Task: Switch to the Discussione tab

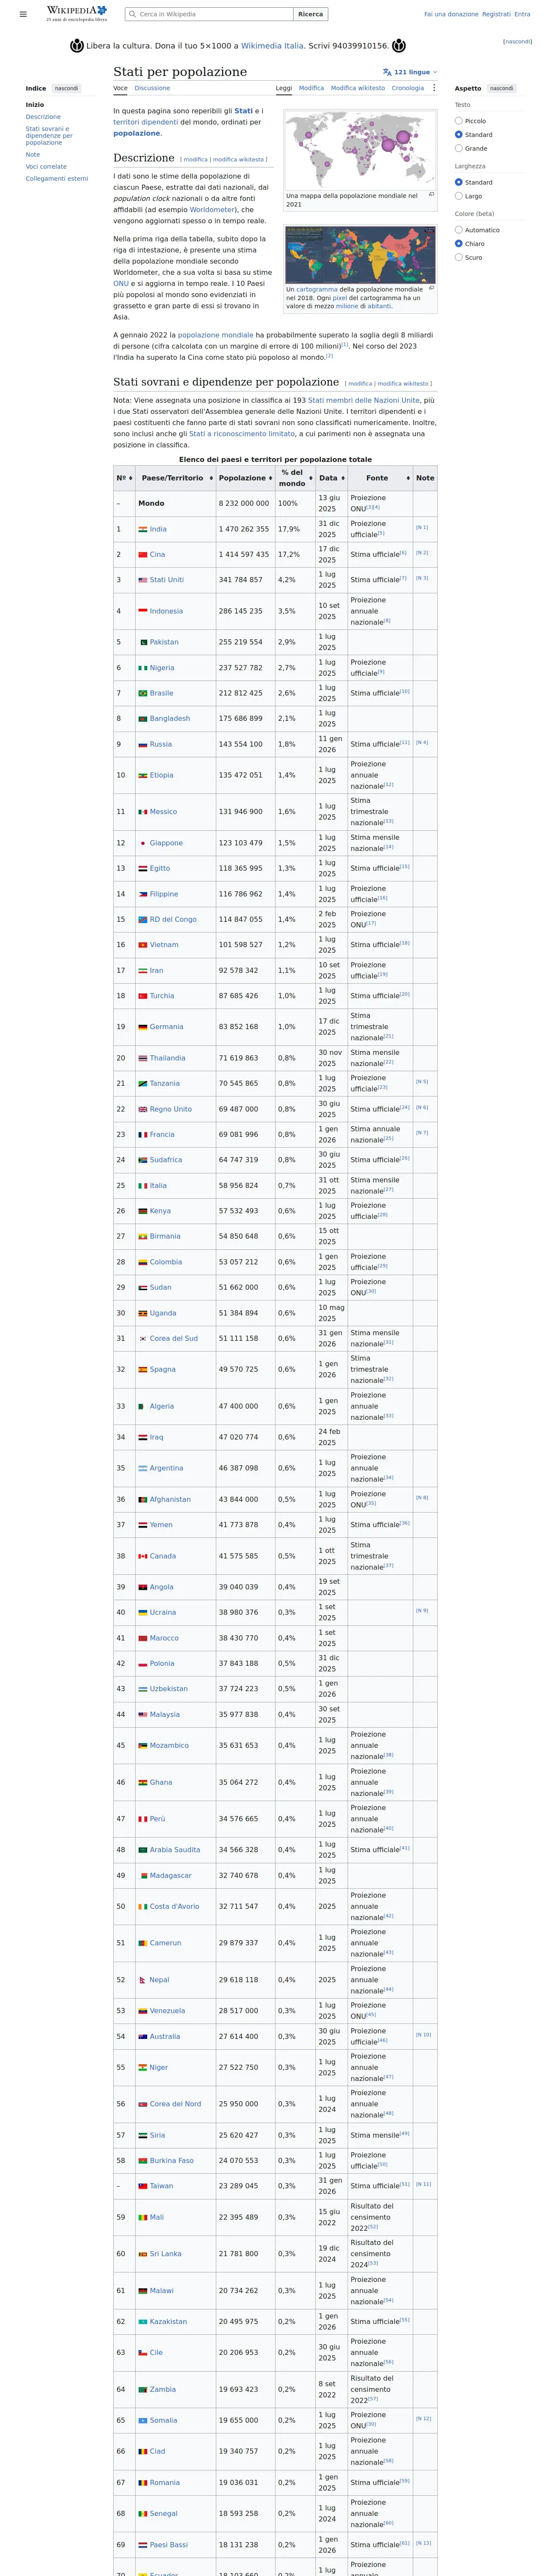Action: point(152,88)
